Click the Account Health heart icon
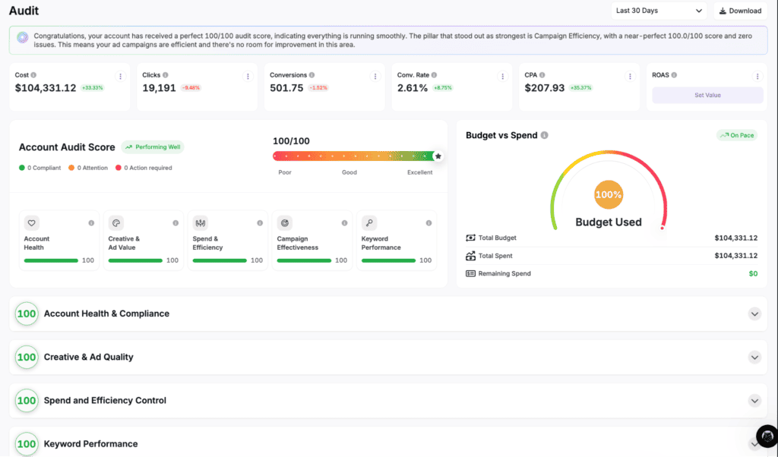Viewport: 778px width, 457px height. tap(32, 223)
